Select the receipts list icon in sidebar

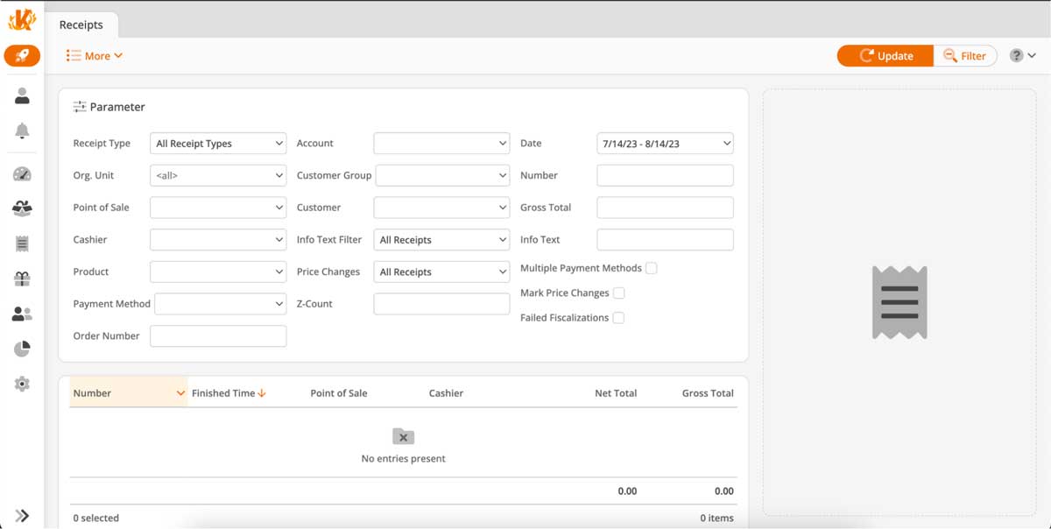(x=22, y=243)
